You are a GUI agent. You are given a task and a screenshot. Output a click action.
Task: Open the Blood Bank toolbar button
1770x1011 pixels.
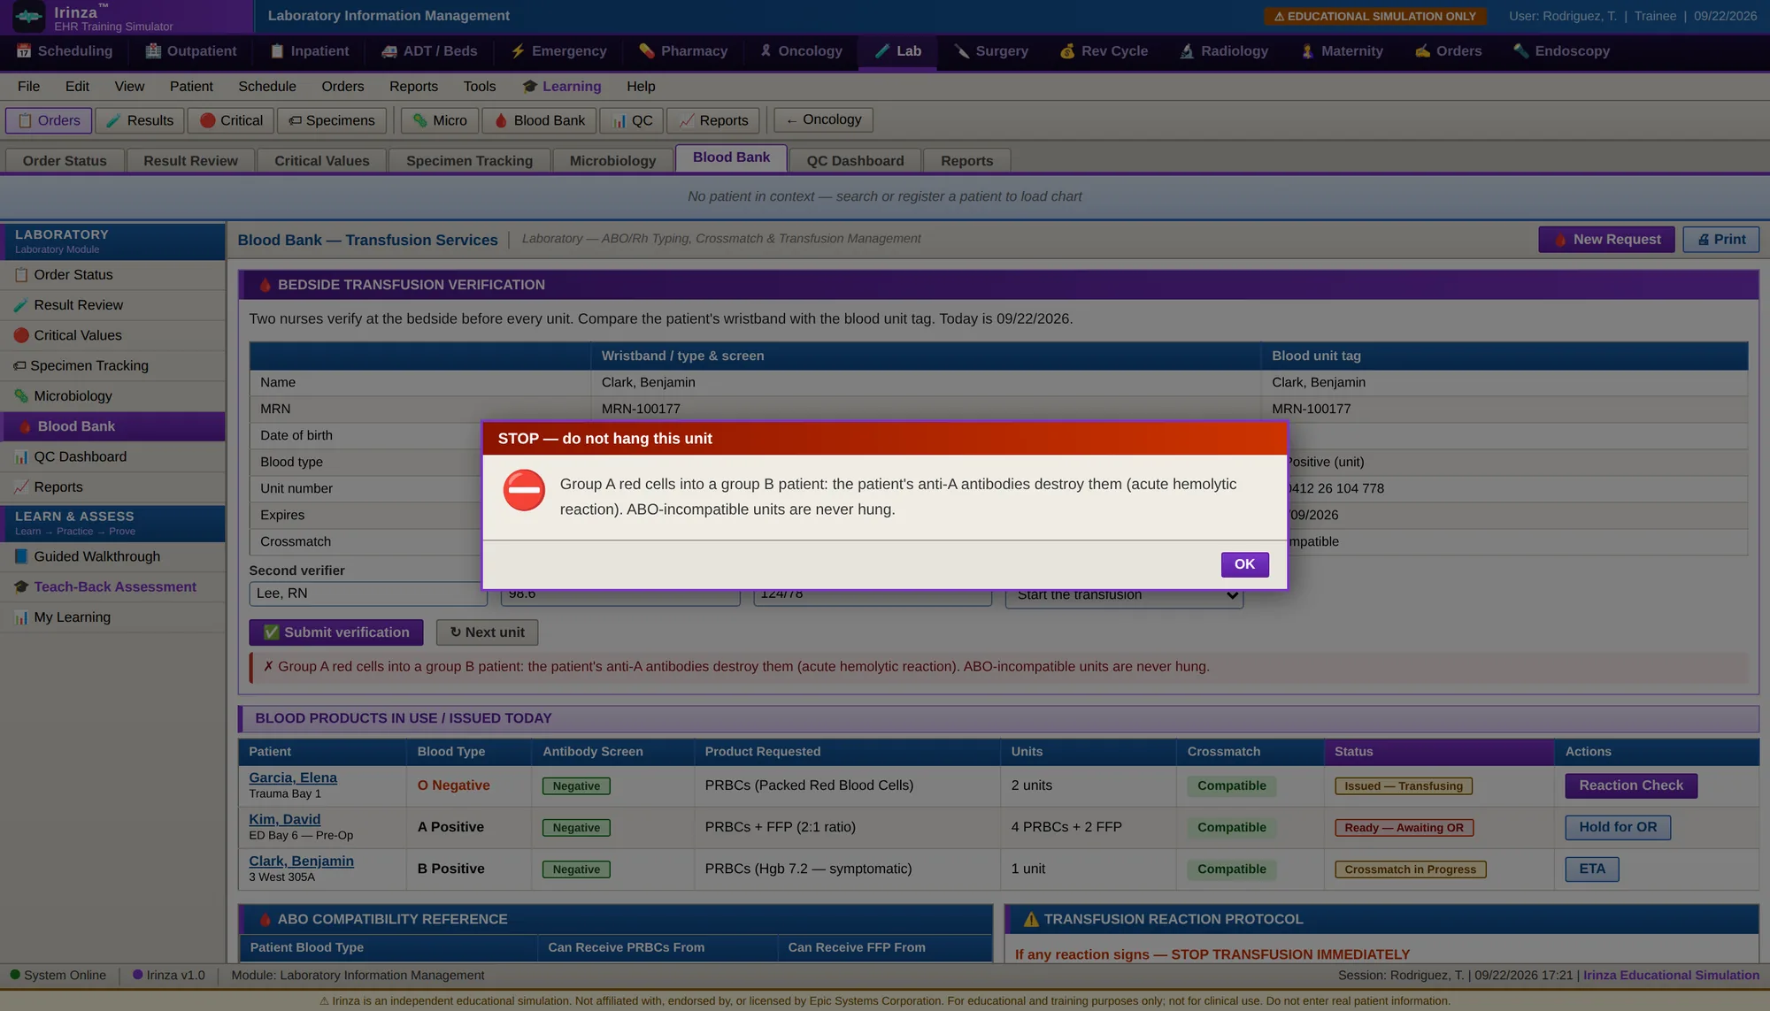539,120
